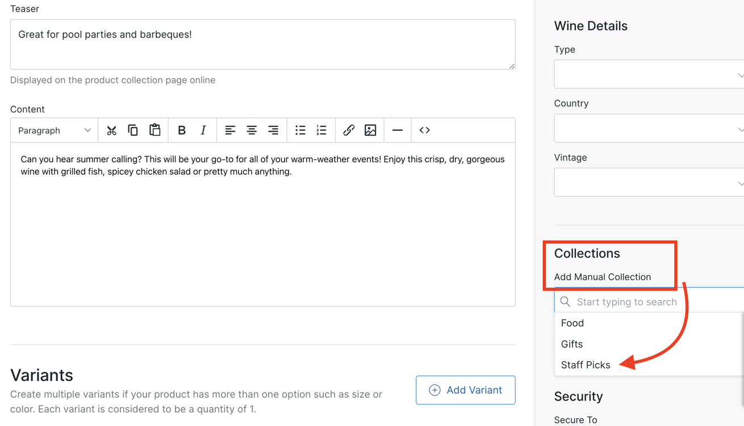Insert a horizontal rule divider
Image resolution: width=744 pixels, height=426 pixels.
(x=397, y=130)
